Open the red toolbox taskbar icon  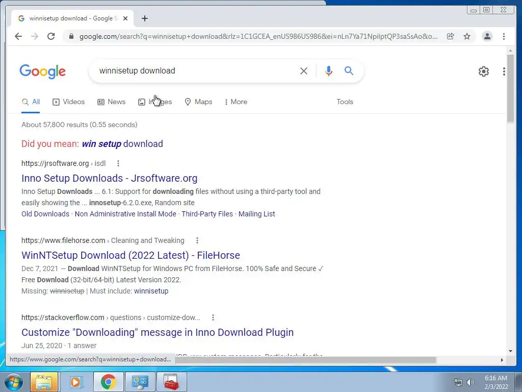tap(171, 382)
